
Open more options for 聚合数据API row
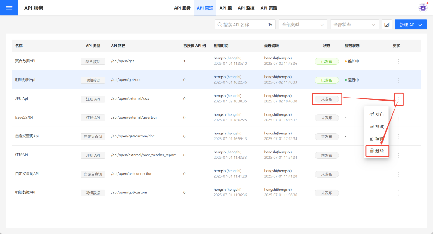tap(398, 61)
